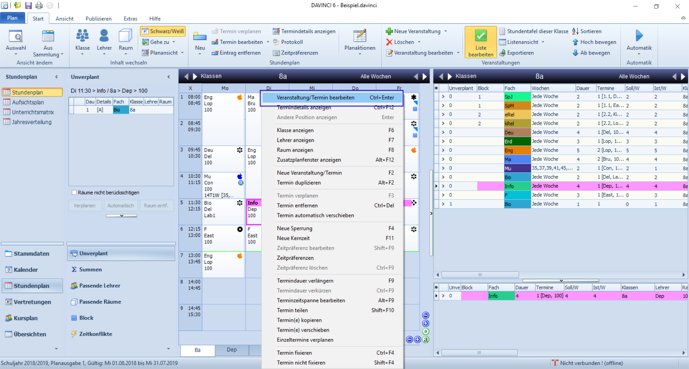
Task: Click the save icon in title bar
Action: click(28, 5)
